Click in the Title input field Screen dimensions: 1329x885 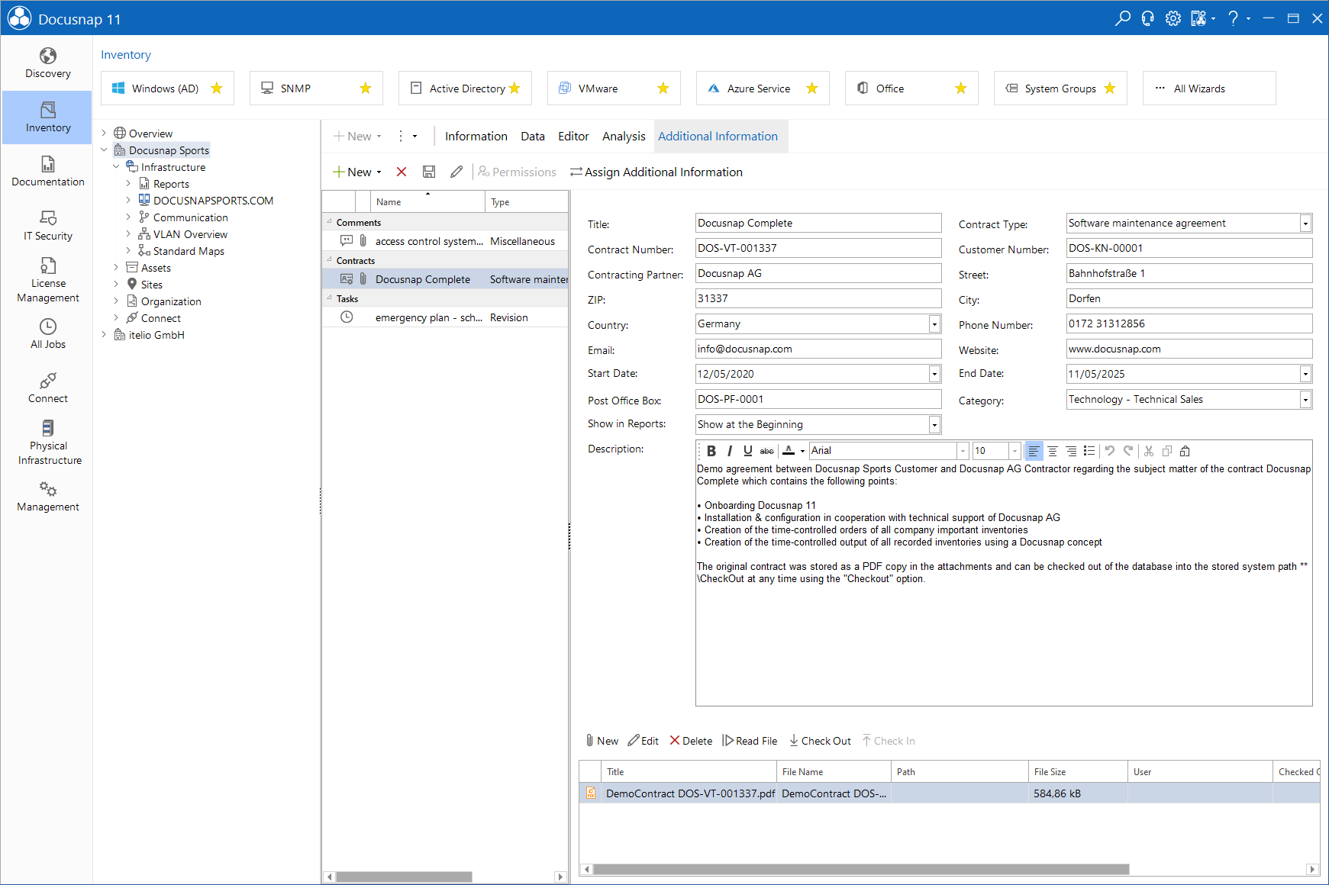[818, 224]
